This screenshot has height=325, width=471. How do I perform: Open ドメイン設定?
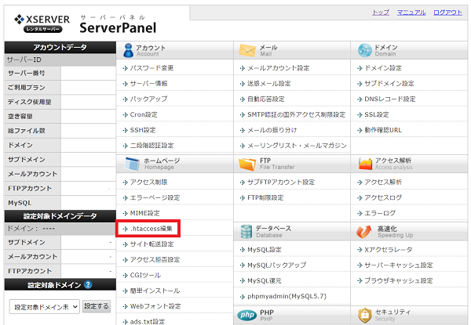(383, 68)
